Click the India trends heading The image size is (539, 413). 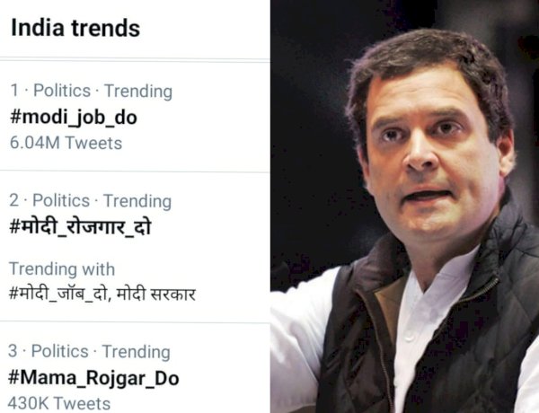point(75,28)
